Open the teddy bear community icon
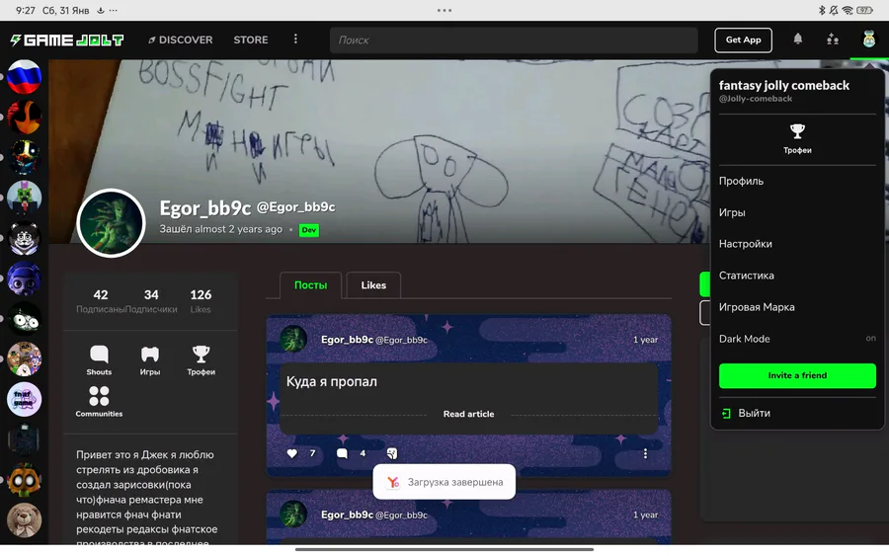 [x=24, y=519]
